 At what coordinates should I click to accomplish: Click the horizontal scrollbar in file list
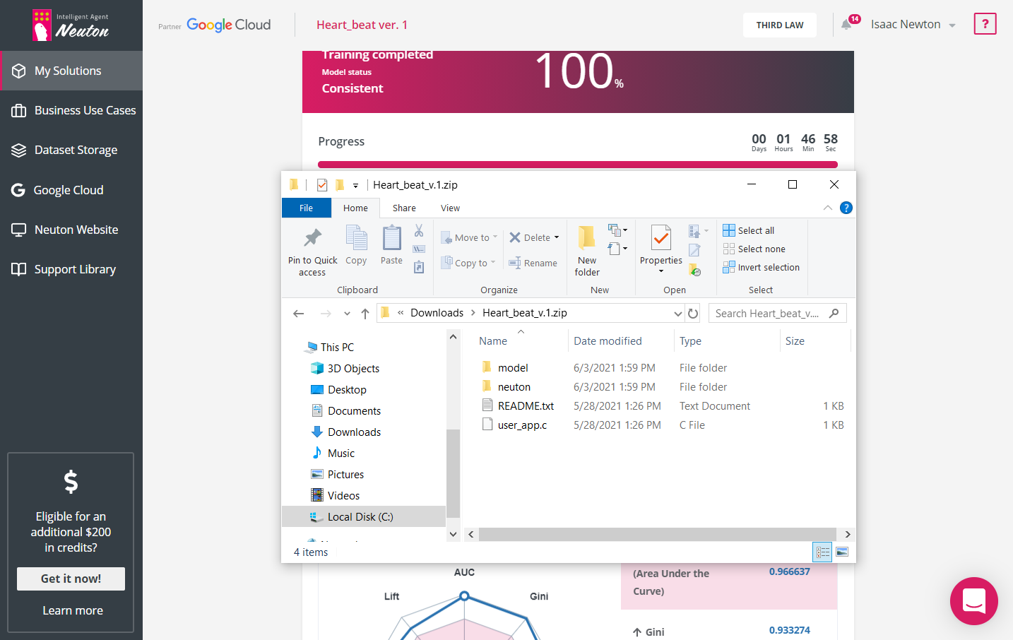pos(657,535)
